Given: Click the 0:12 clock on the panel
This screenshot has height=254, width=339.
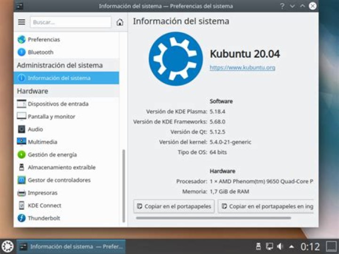Looking at the screenshot, I should (x=310, y=246).
